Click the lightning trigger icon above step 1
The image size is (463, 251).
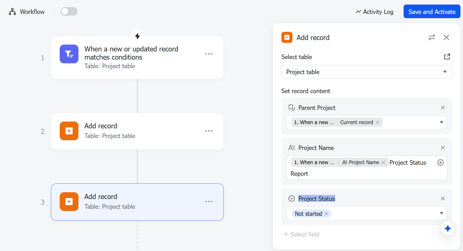[137, 36]
